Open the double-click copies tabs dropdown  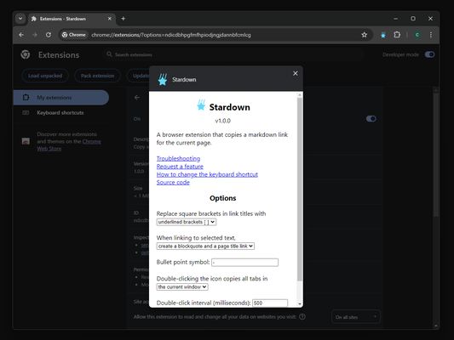(182, 286)
